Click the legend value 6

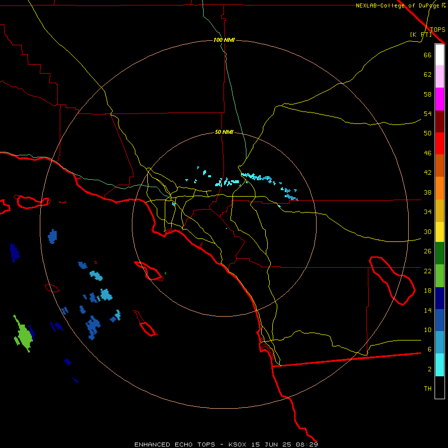429,349
